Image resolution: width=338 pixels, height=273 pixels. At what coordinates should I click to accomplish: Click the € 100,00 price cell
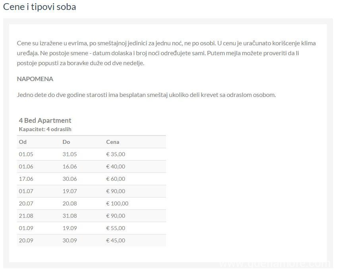(117, 203)
